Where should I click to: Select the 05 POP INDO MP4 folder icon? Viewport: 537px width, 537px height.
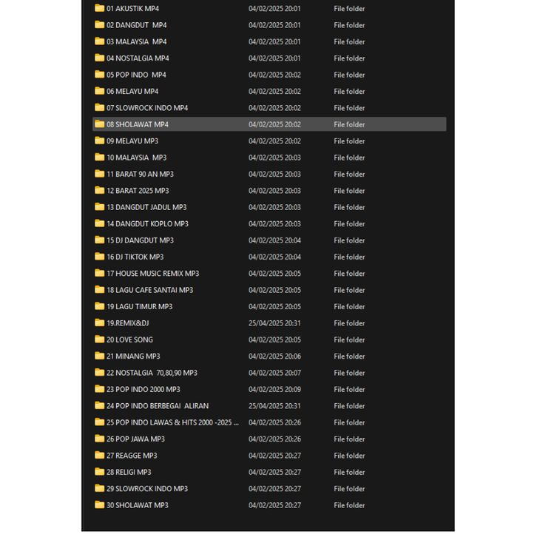[x=99, y=75]
